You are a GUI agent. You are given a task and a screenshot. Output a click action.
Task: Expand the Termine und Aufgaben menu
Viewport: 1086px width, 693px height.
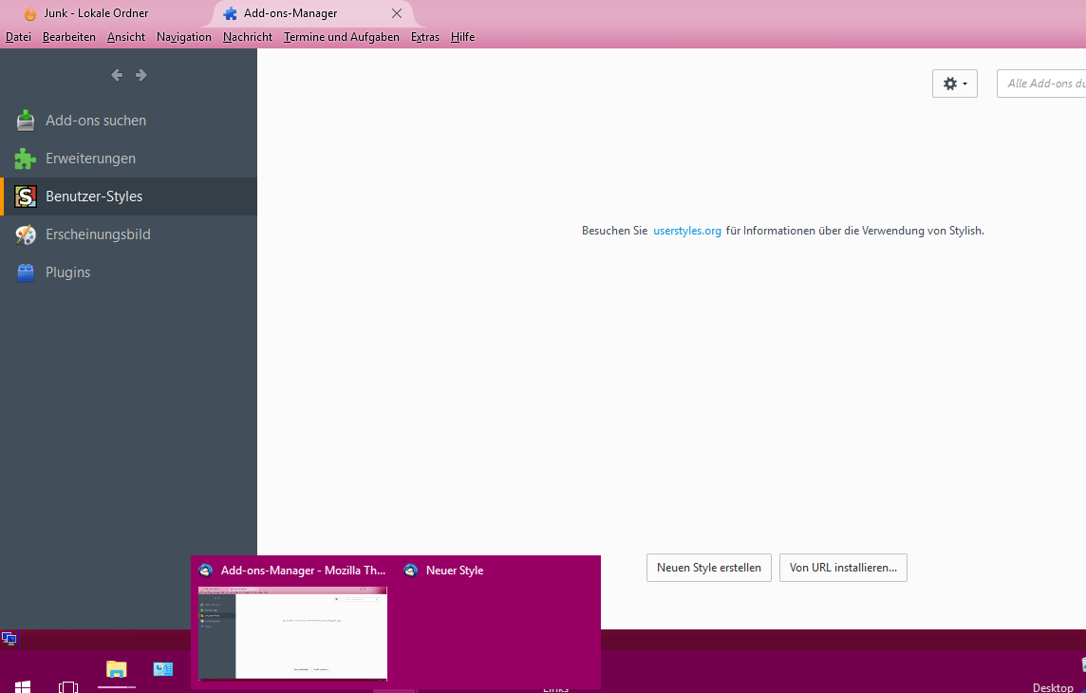[341, 37]
